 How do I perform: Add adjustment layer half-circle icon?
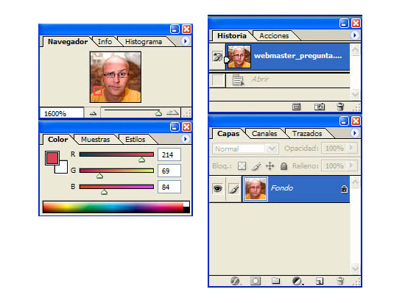click(297, 281)
